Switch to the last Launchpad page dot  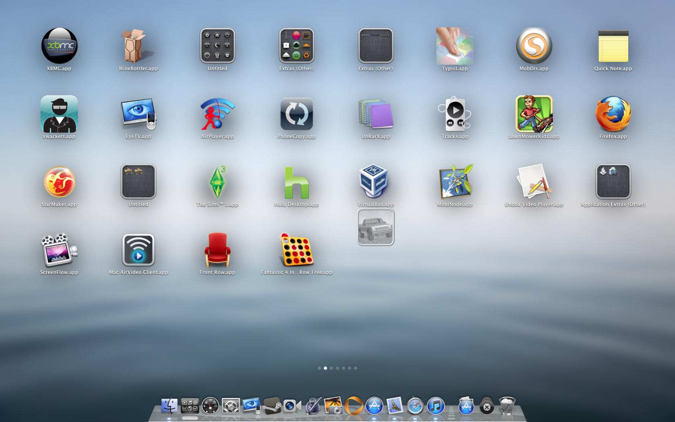[355, 368]
